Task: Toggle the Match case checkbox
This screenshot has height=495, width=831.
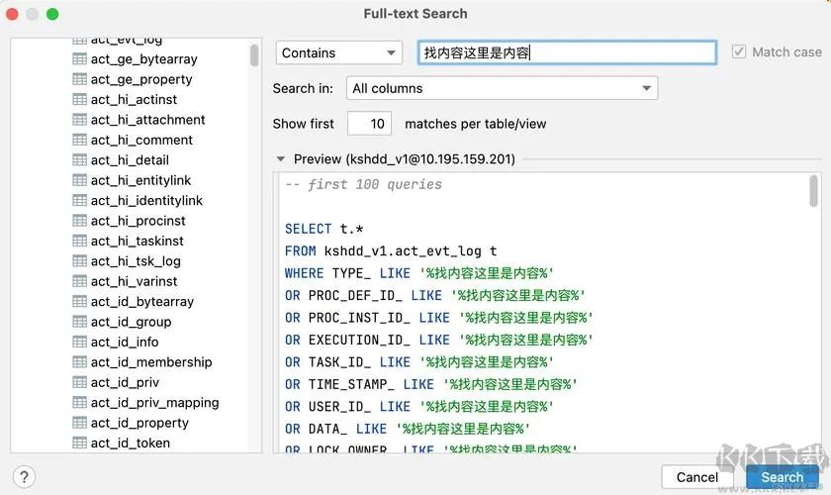Action: pos(739,51)
